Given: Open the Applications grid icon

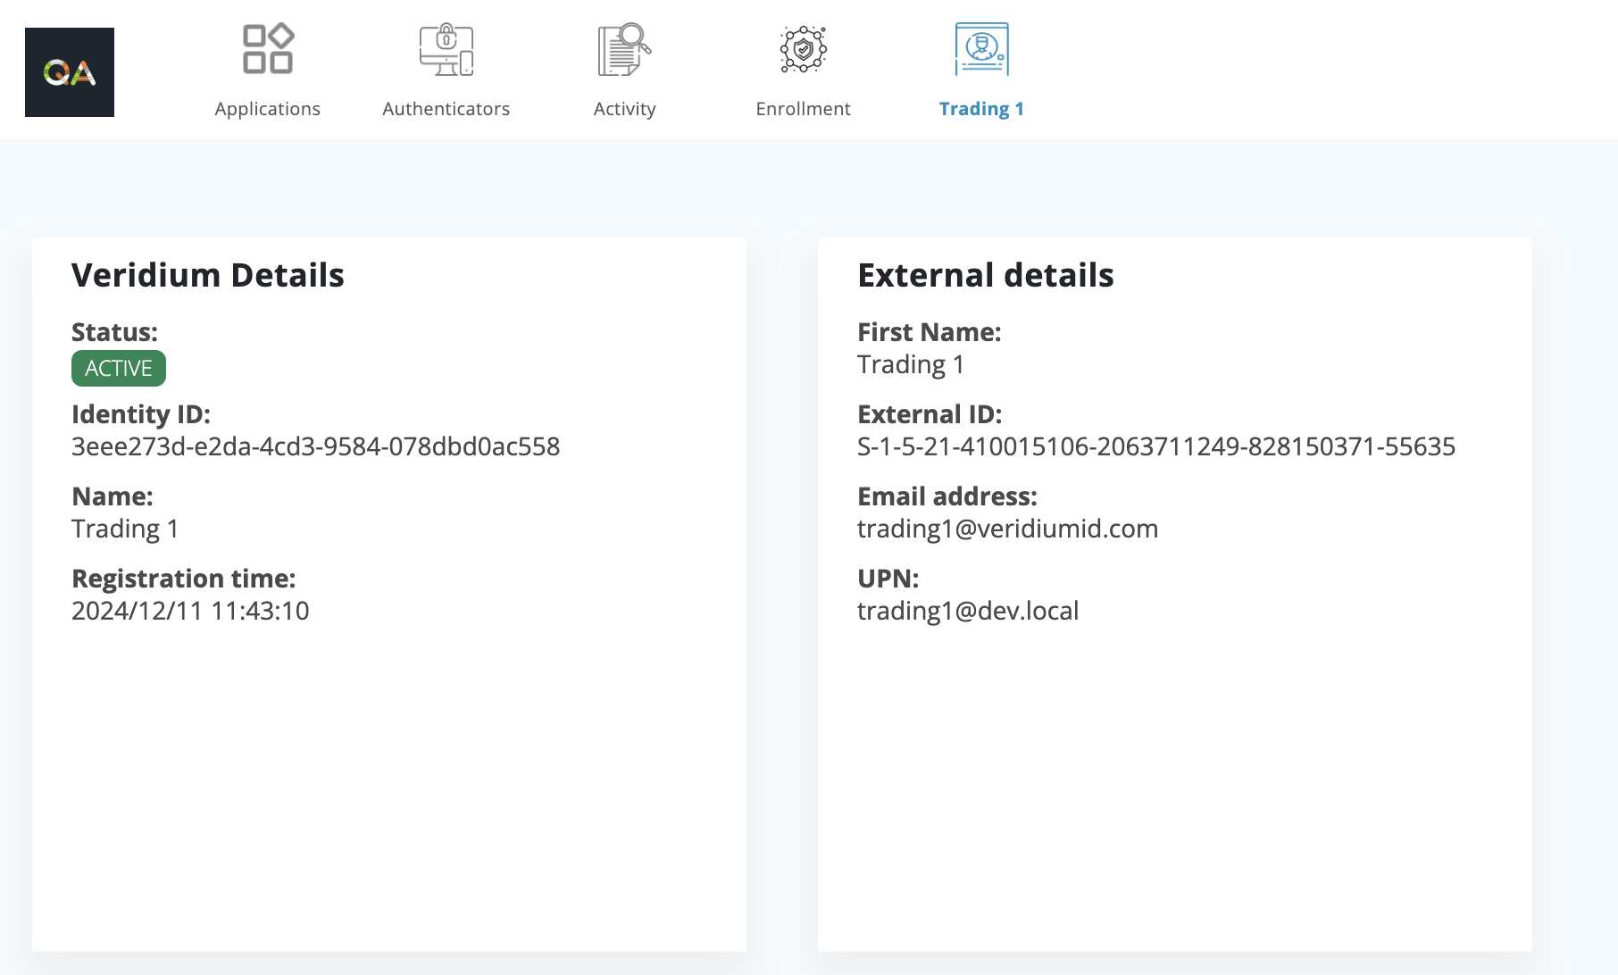Looking at the screenshot, I should [268, 49].
